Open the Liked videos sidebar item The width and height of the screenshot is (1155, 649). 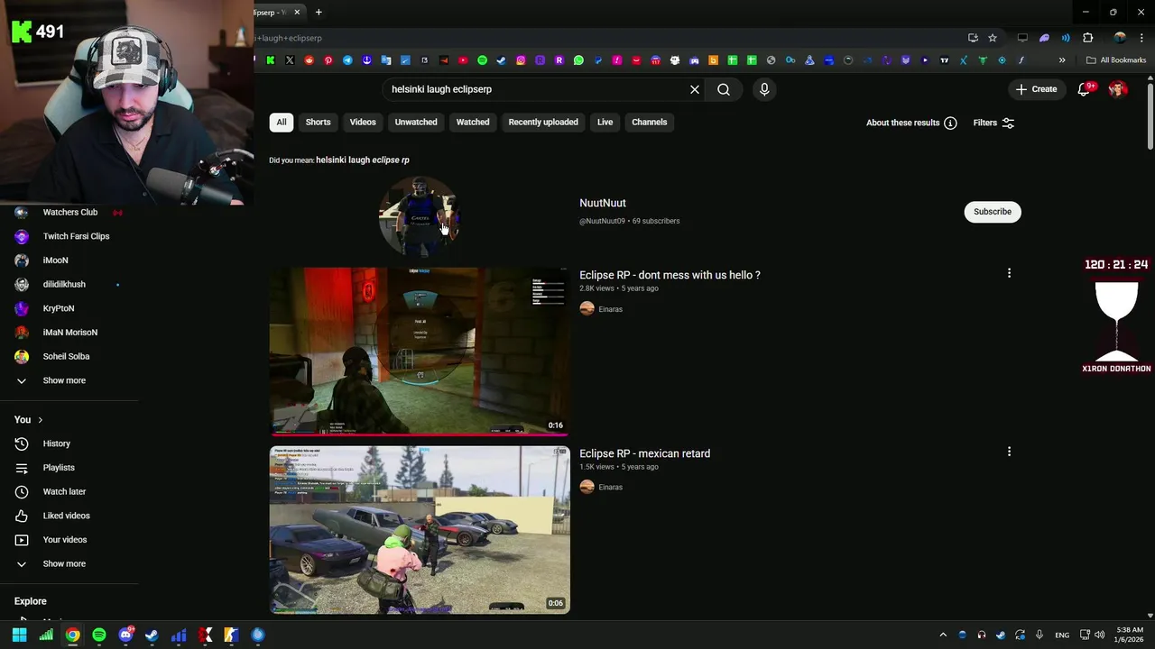pos(69,516)
